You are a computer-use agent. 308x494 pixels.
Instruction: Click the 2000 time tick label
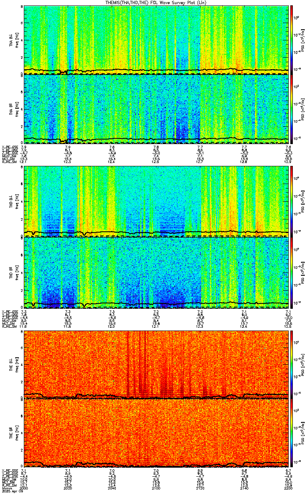24,488
